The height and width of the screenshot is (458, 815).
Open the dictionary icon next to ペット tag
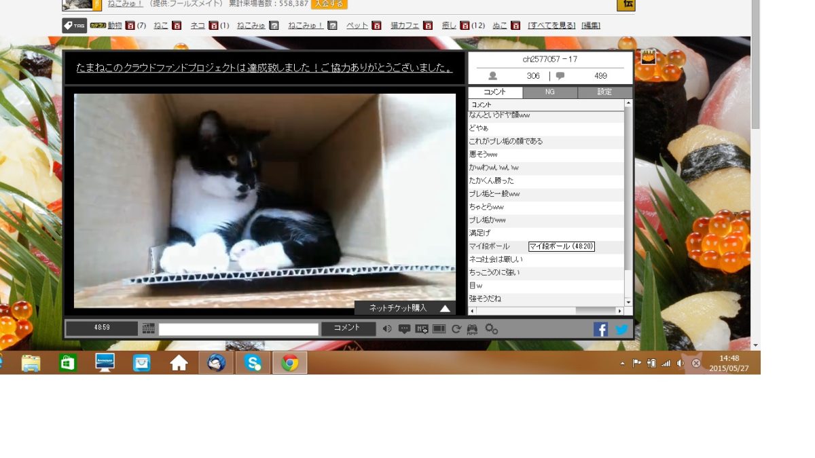376,26
